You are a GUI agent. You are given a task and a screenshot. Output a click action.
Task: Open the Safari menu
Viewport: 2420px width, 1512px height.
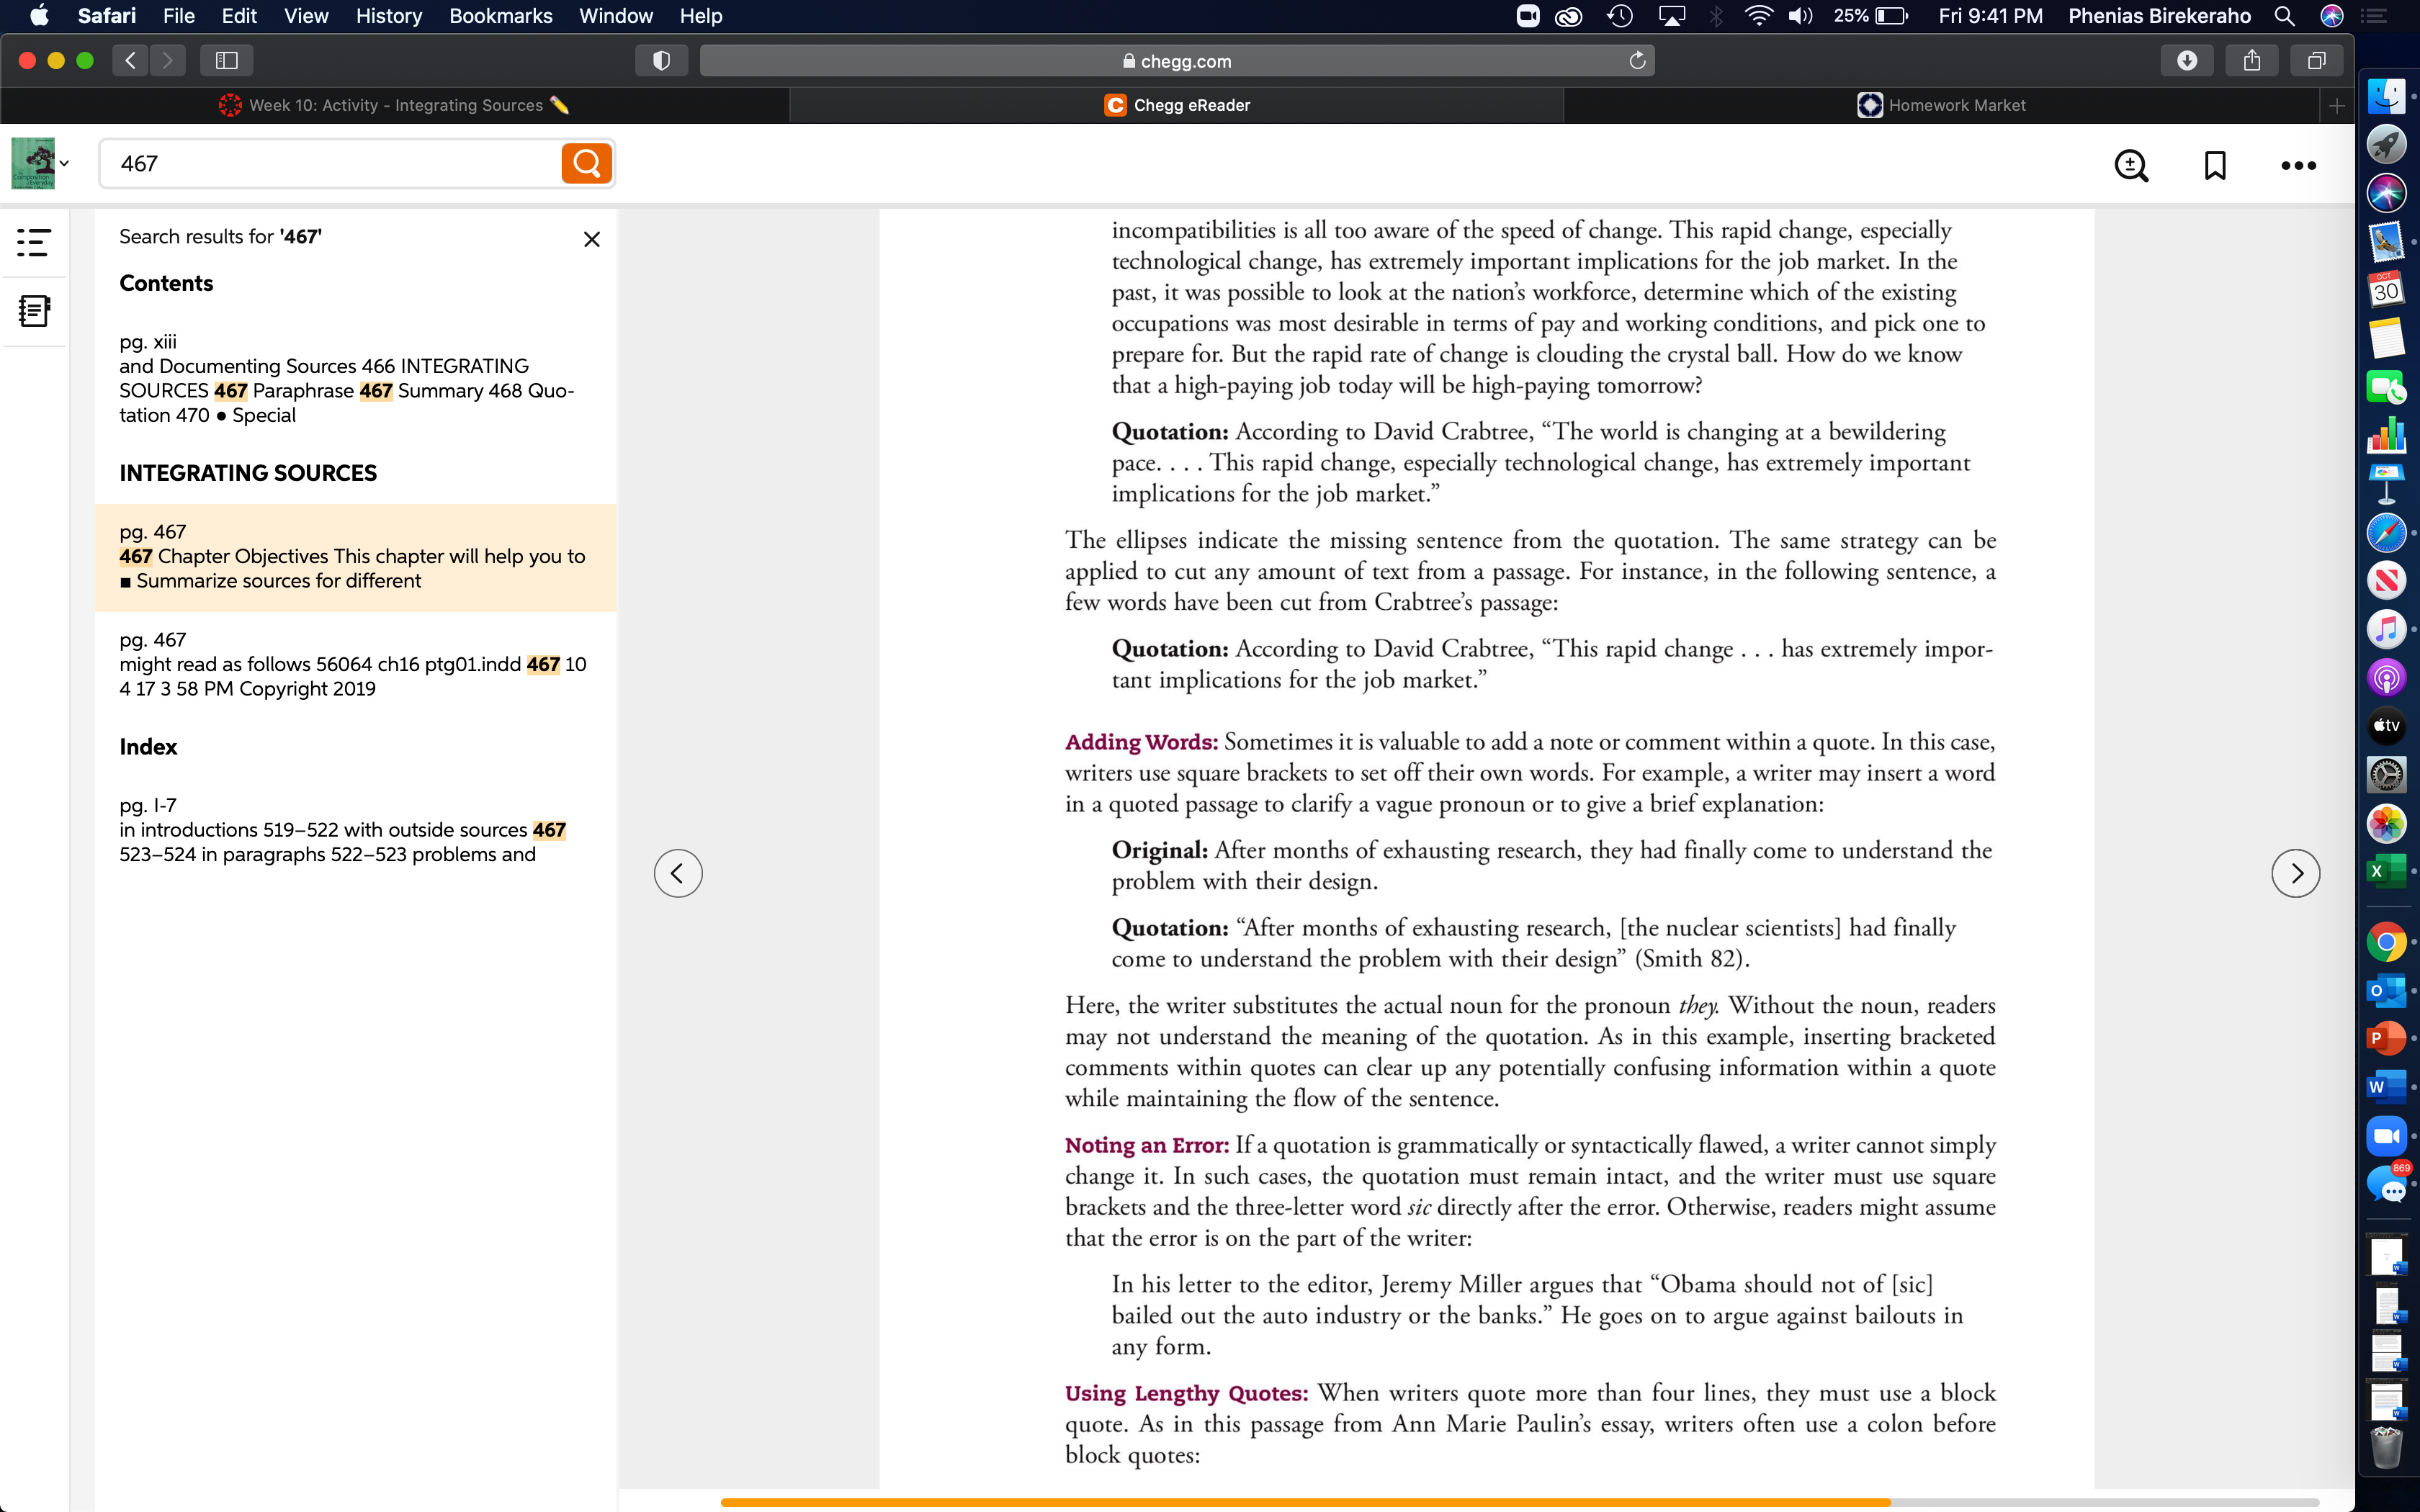pyautogui.click(x=107, y=16)
